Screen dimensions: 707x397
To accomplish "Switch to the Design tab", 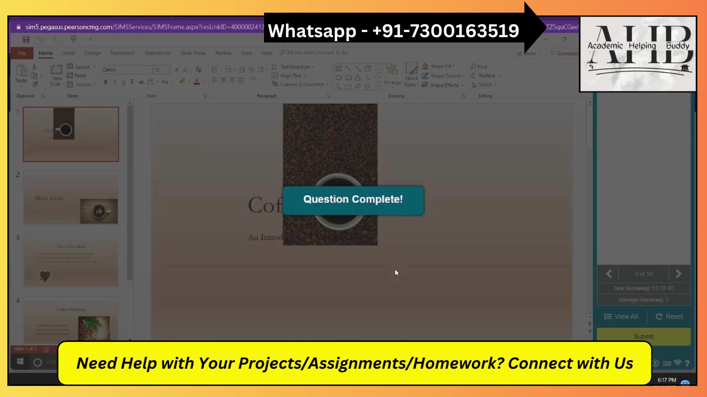I will (x=92, y=53).
